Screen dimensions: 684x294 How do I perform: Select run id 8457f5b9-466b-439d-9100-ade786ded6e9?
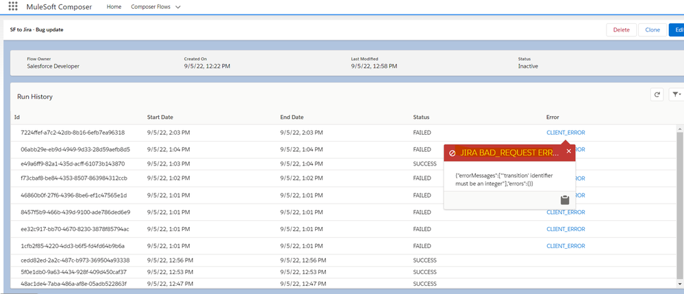point(75,212)
